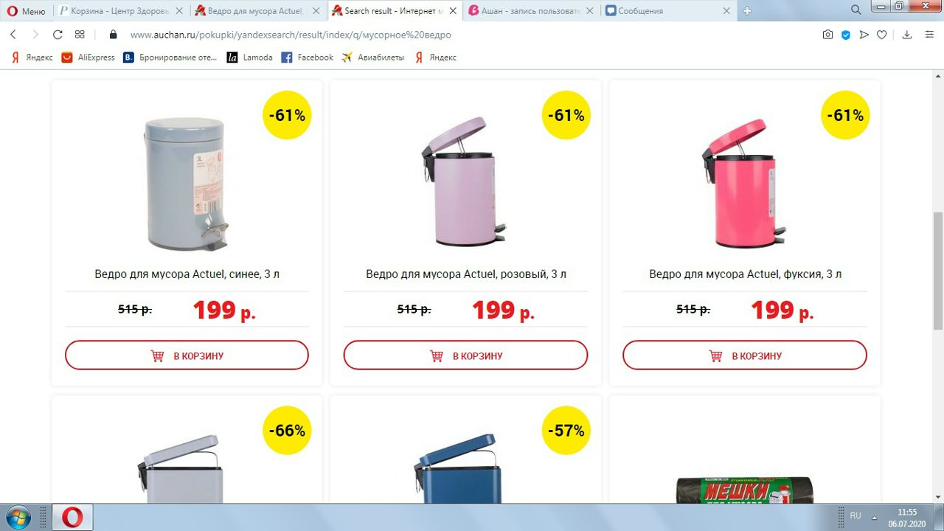Open the Speed Dial grid icon
Image resolution: width=944 pixels, height=531 pixels.
click(80, 35)
